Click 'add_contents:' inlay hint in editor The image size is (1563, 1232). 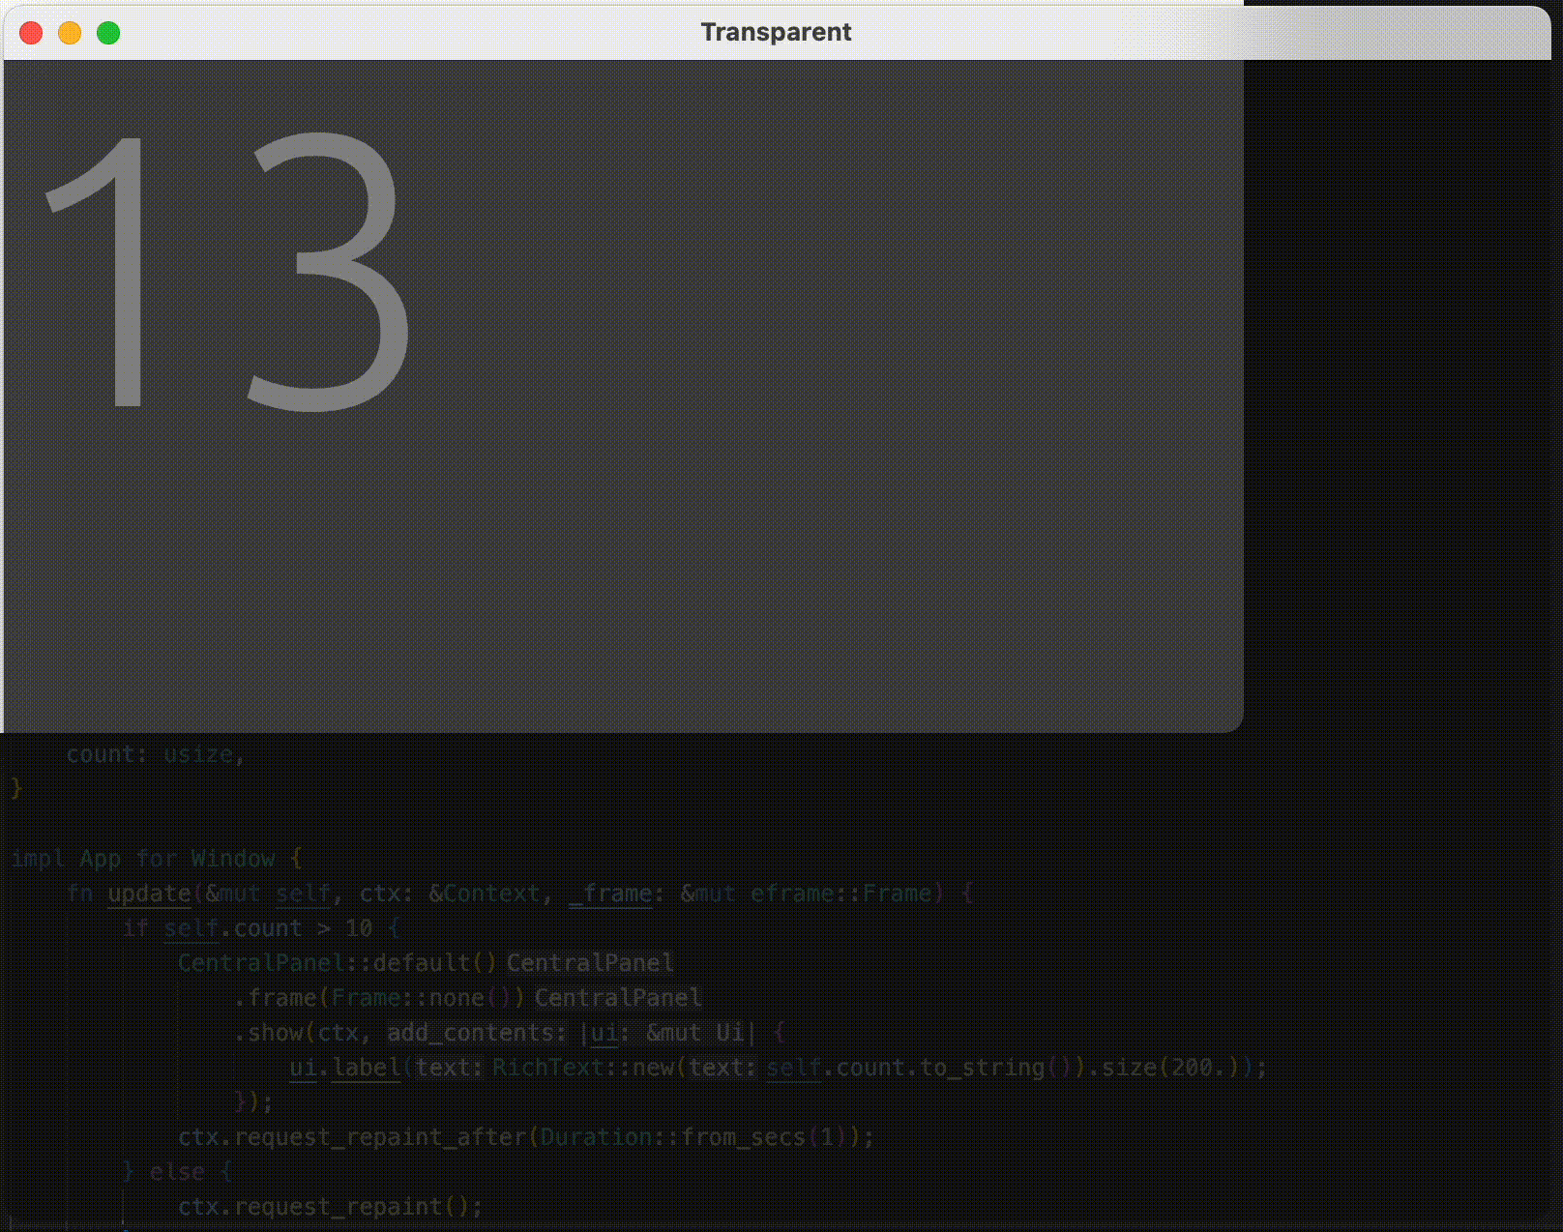click(477, 1033)
